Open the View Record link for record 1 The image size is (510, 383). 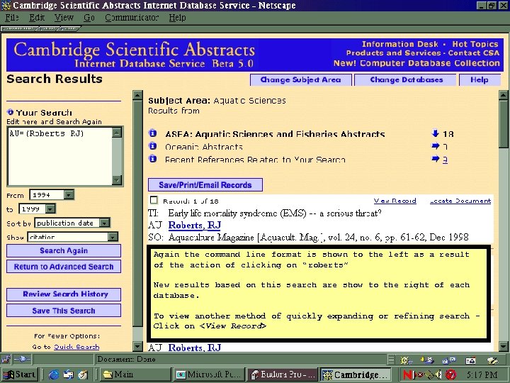tap(395, 201)
